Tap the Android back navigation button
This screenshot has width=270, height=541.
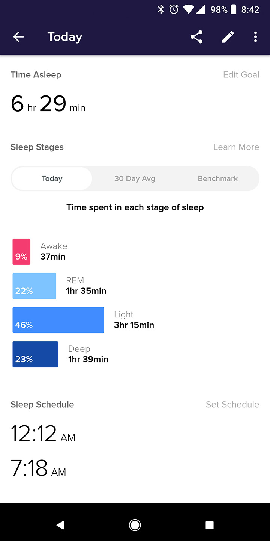click(x=60, y=525)
